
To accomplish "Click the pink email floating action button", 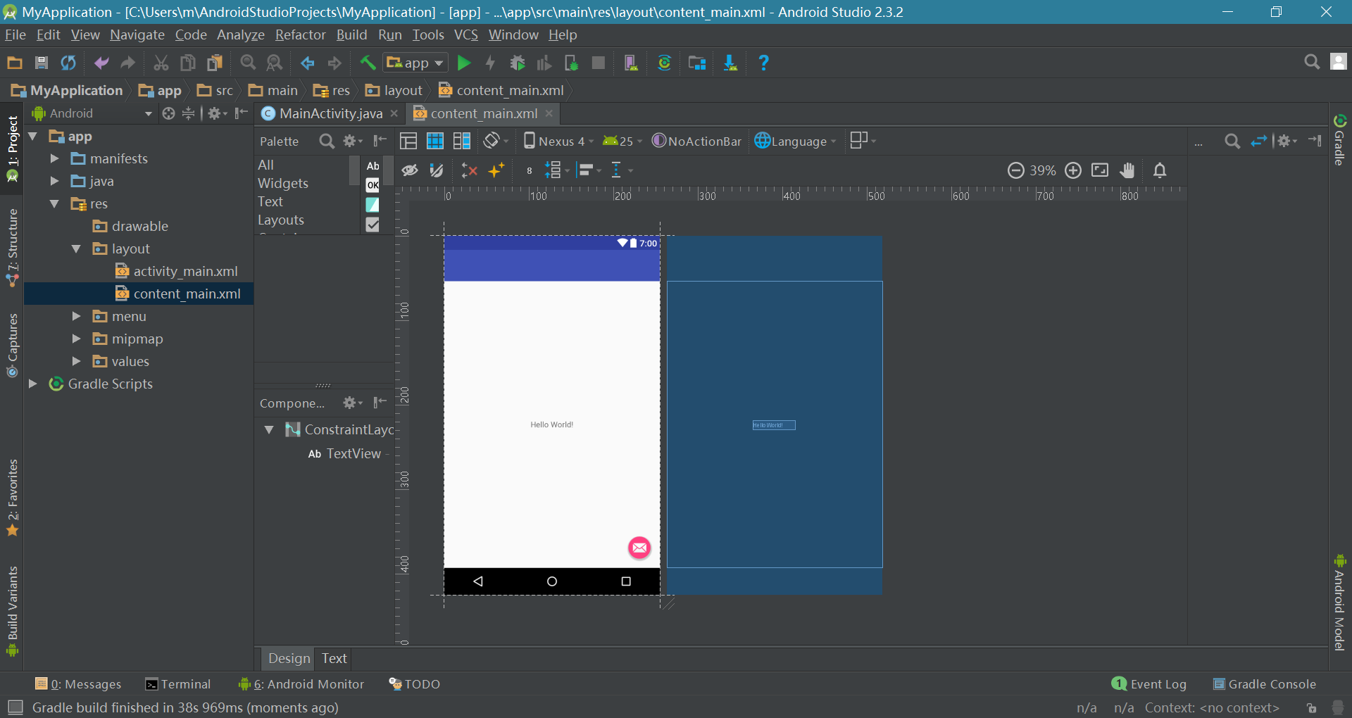I will pyautogui.click(x=639, y=548).
